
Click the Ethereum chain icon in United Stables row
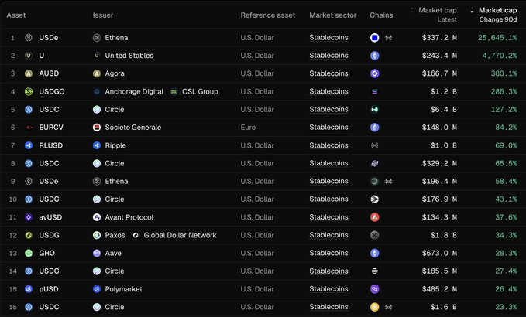pos(375,56)
